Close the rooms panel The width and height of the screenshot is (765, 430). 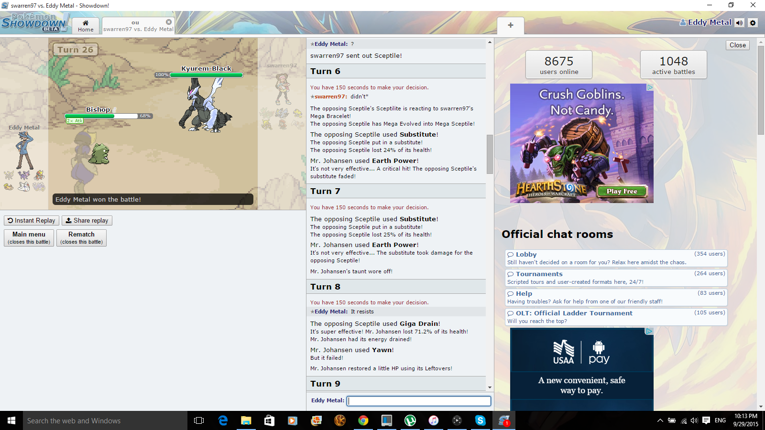click(x=738, y=45)
